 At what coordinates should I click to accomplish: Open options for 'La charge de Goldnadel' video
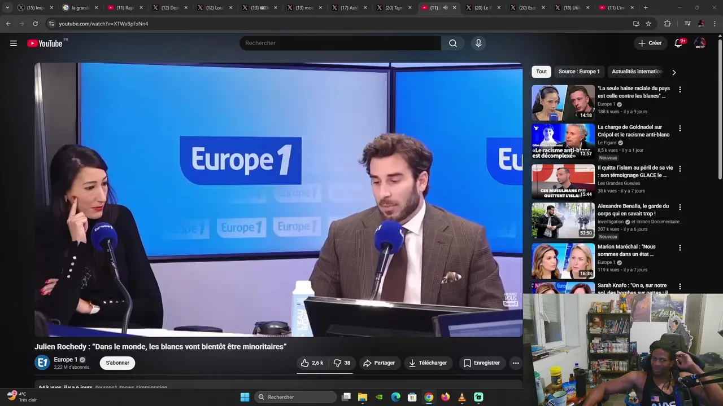point(680,129)
